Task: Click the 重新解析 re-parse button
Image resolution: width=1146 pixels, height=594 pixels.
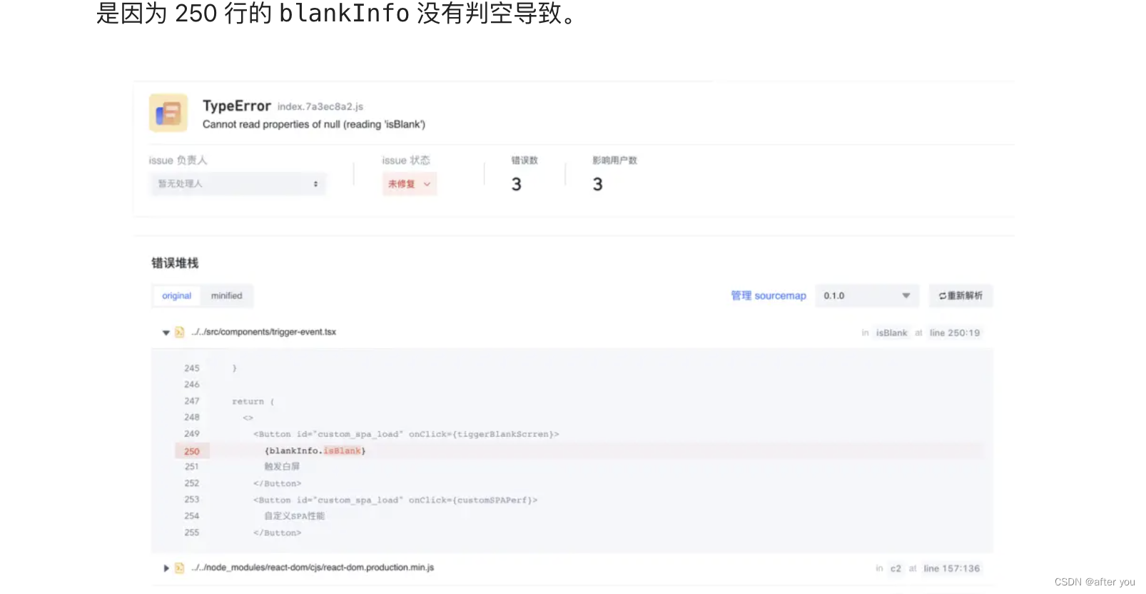Action: (960, 296)
